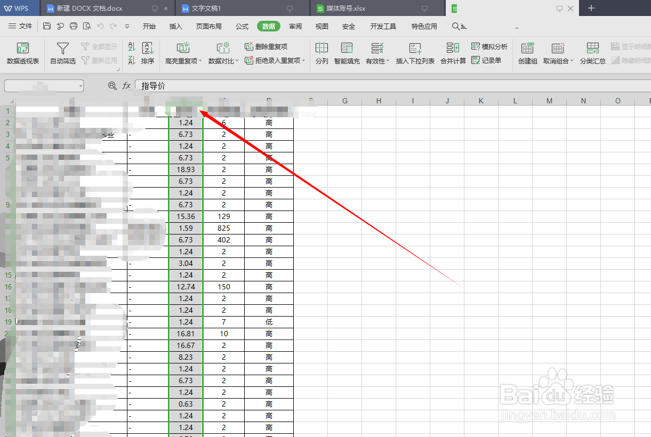Switch to the 公式 ribbon tab
Image resolution: width=651 pixels, height=437 pixels.
(x=242, y=26)
